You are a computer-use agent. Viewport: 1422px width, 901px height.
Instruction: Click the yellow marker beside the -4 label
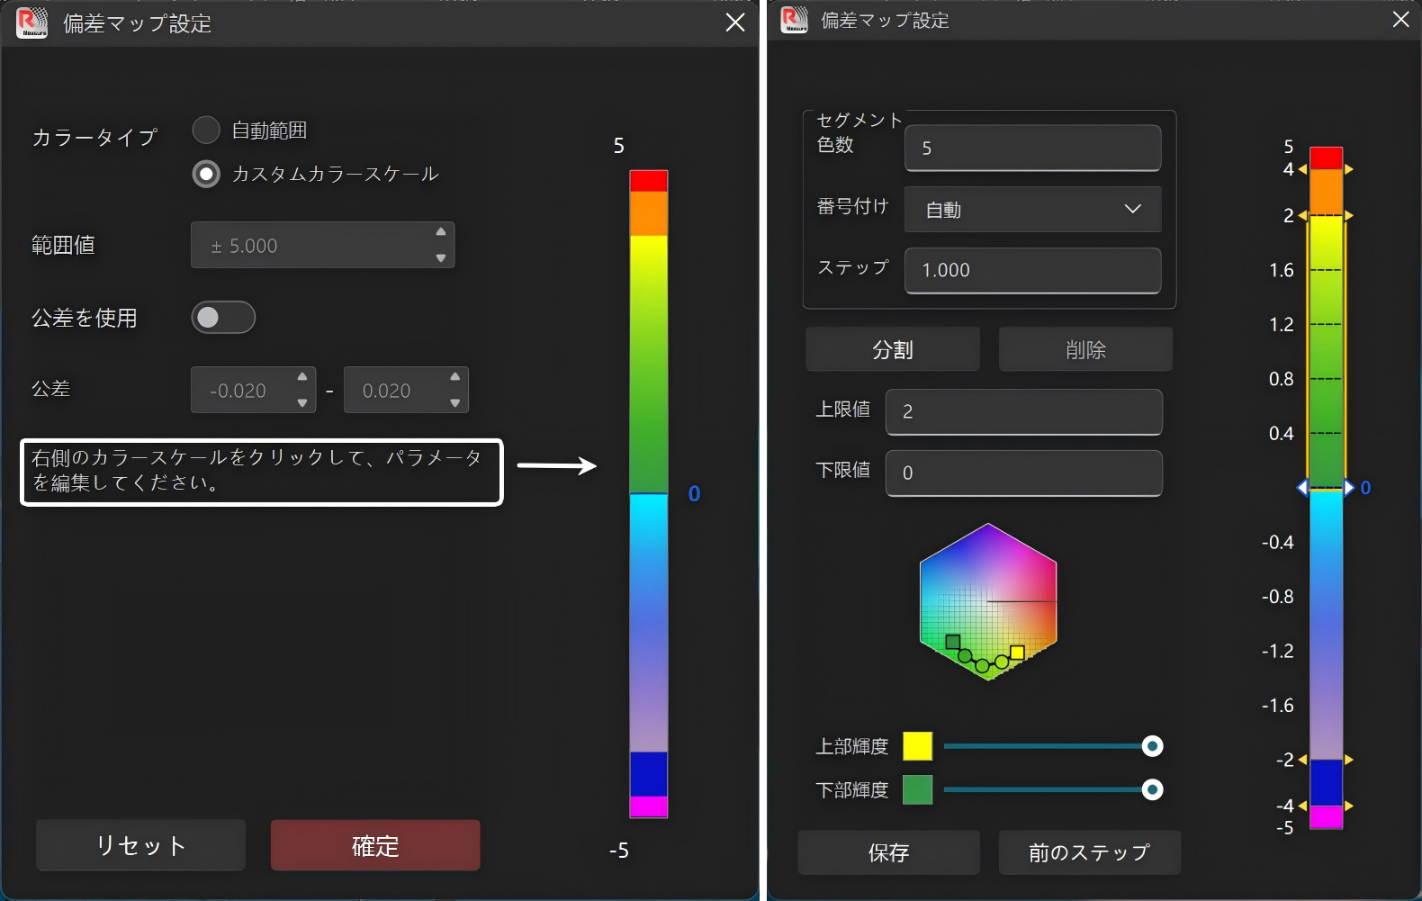(1302, 806)
